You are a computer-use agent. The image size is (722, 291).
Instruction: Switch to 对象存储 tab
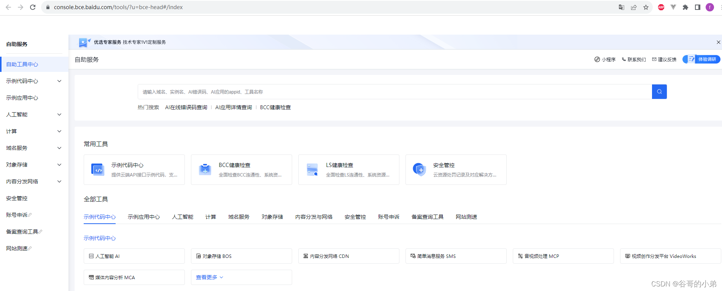pos(272,217)
